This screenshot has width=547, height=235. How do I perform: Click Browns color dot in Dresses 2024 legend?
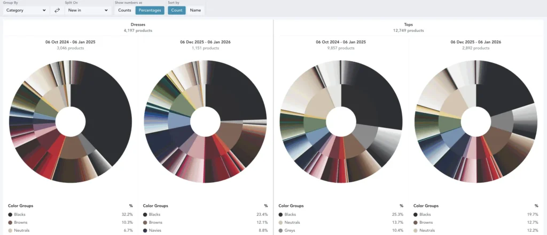[10, 222]
